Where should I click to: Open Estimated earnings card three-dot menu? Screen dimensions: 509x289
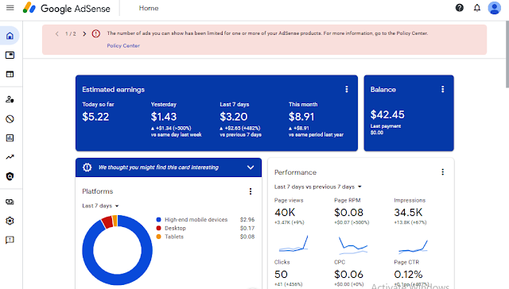[347, 89]
